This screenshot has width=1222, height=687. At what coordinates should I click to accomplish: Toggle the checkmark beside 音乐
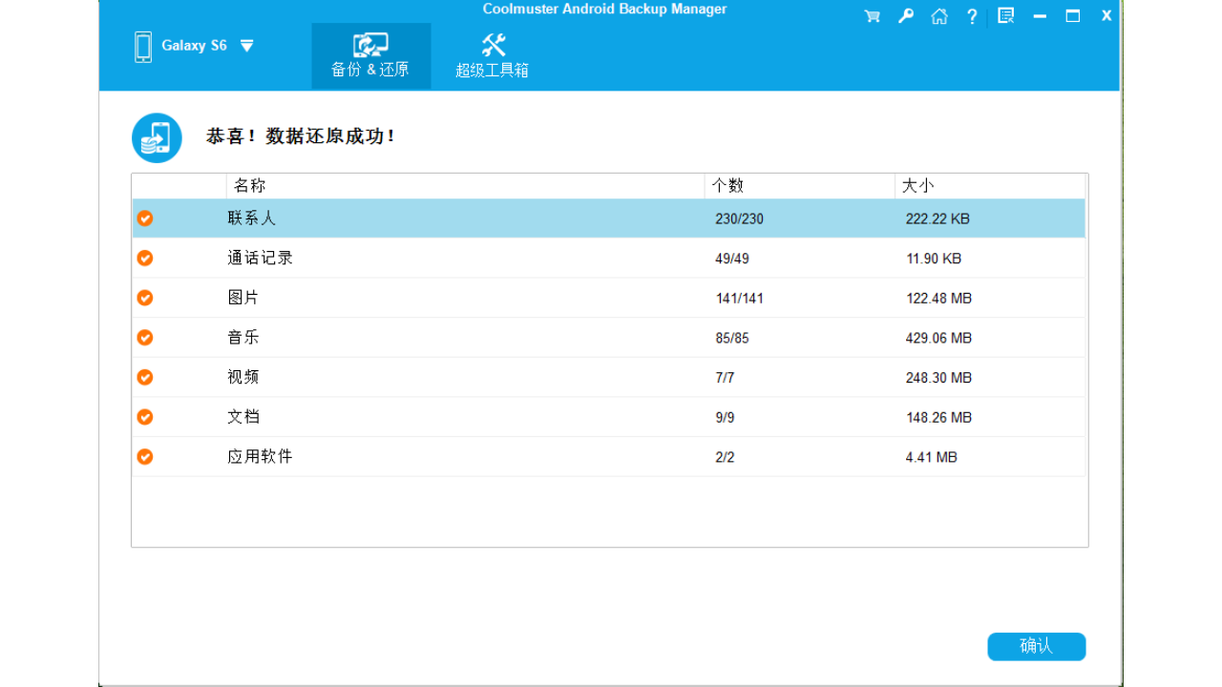click(x=144, y=337)
